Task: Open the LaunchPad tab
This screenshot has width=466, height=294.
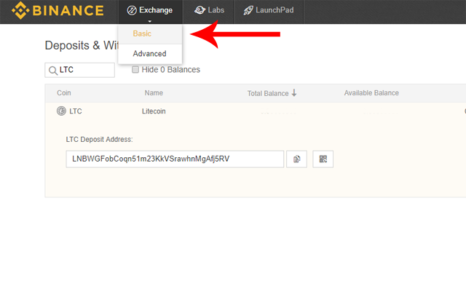Action: pos(269,12)
